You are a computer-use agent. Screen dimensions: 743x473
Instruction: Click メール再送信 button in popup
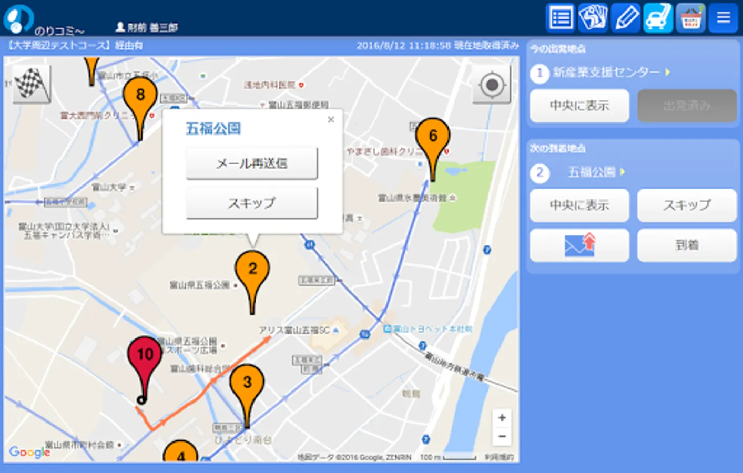[251, 163]
